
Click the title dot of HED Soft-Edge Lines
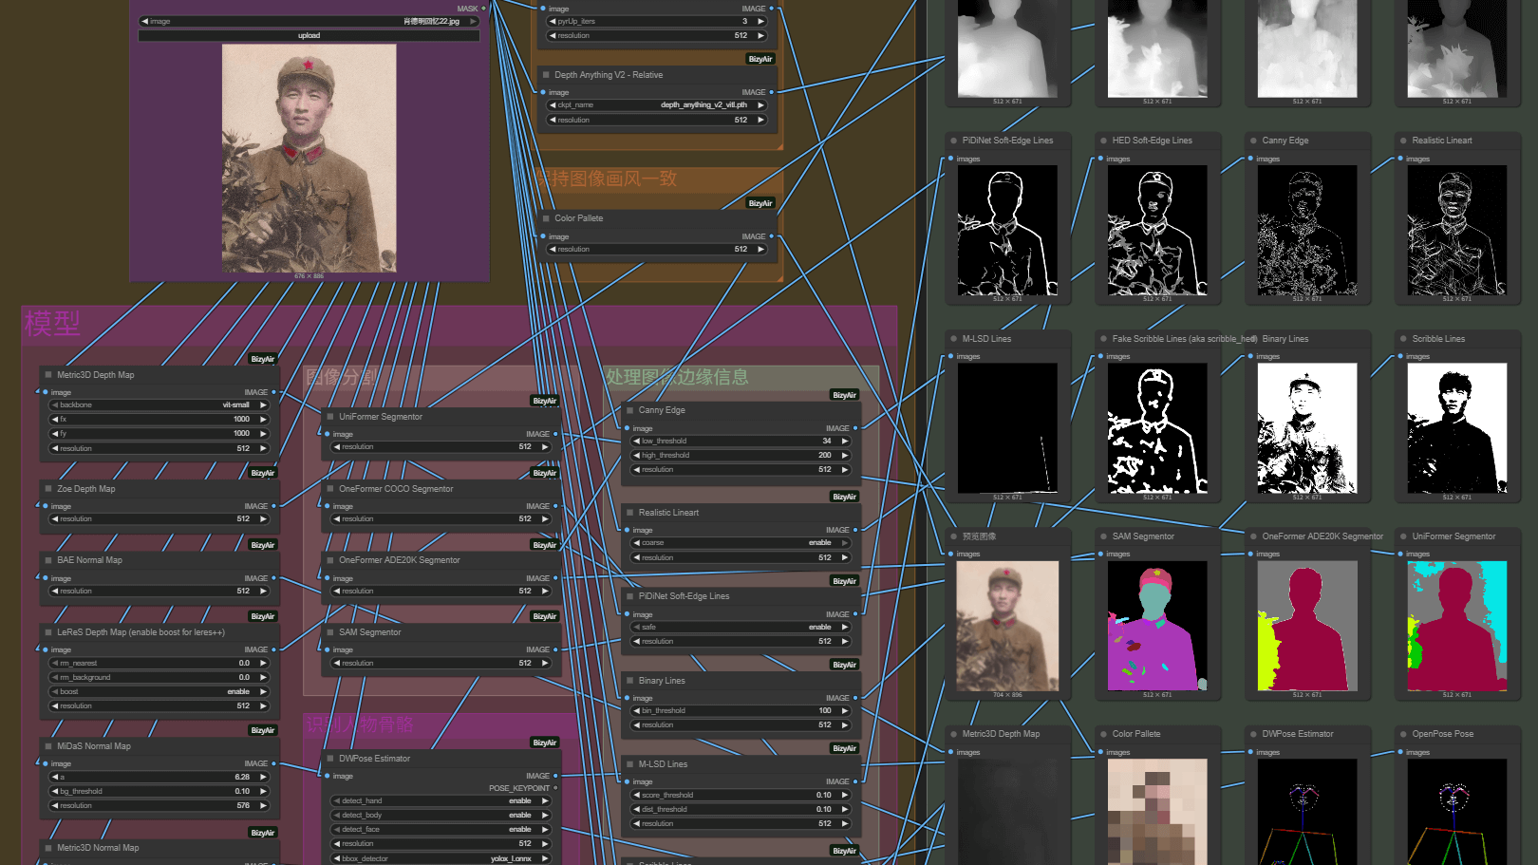click(1103, 141)
